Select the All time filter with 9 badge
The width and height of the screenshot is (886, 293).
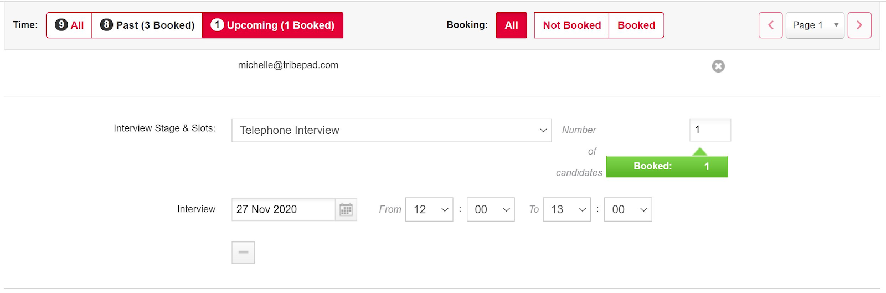click(69, 25)
